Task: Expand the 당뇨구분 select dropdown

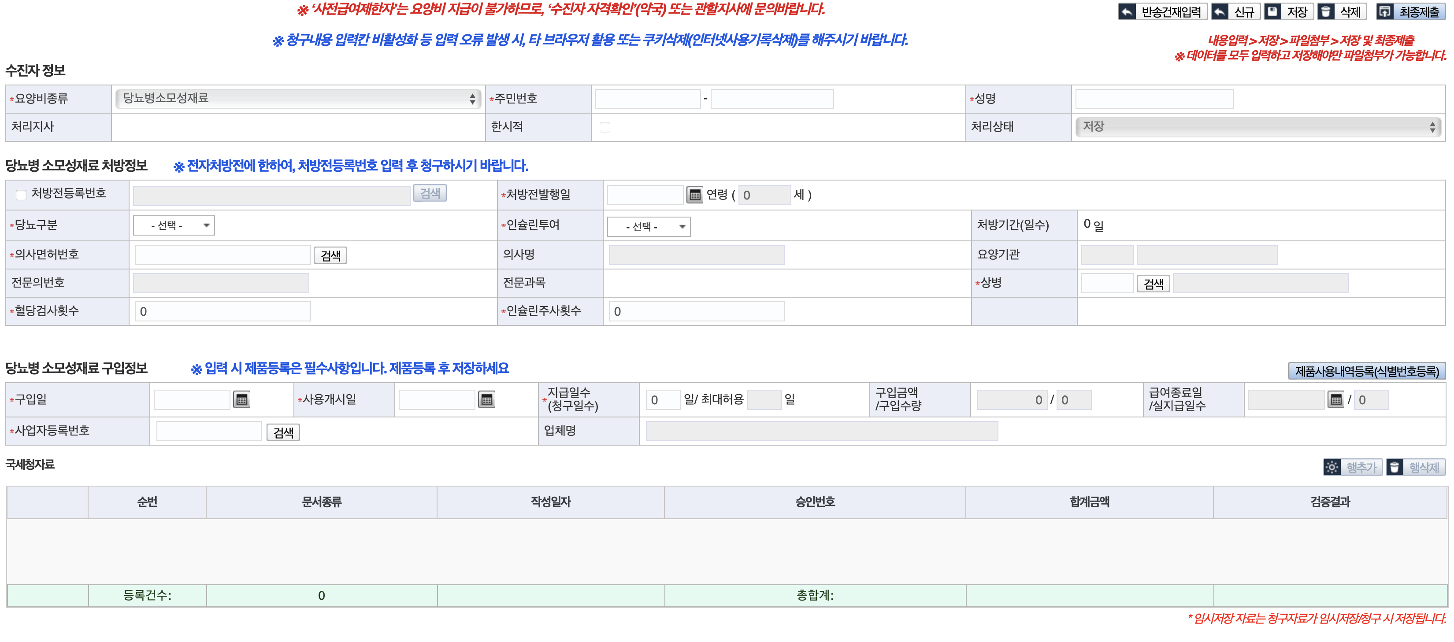Action: pos(174,225)
